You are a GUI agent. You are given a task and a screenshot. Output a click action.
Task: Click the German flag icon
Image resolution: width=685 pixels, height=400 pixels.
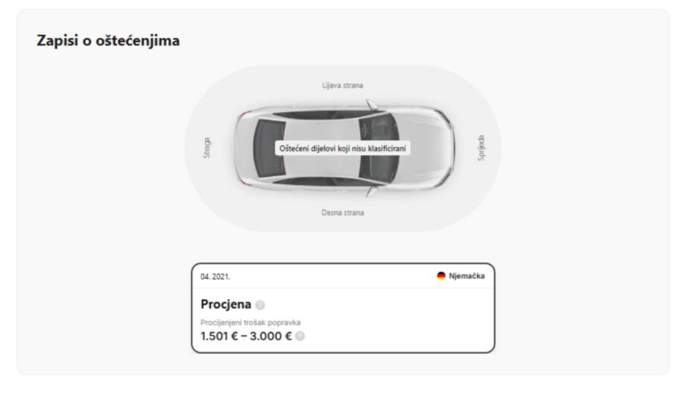[x=441, y=276]
